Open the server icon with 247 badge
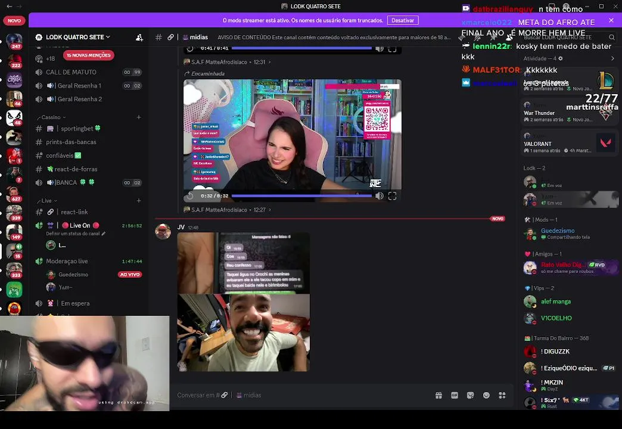 click(14, 41)
